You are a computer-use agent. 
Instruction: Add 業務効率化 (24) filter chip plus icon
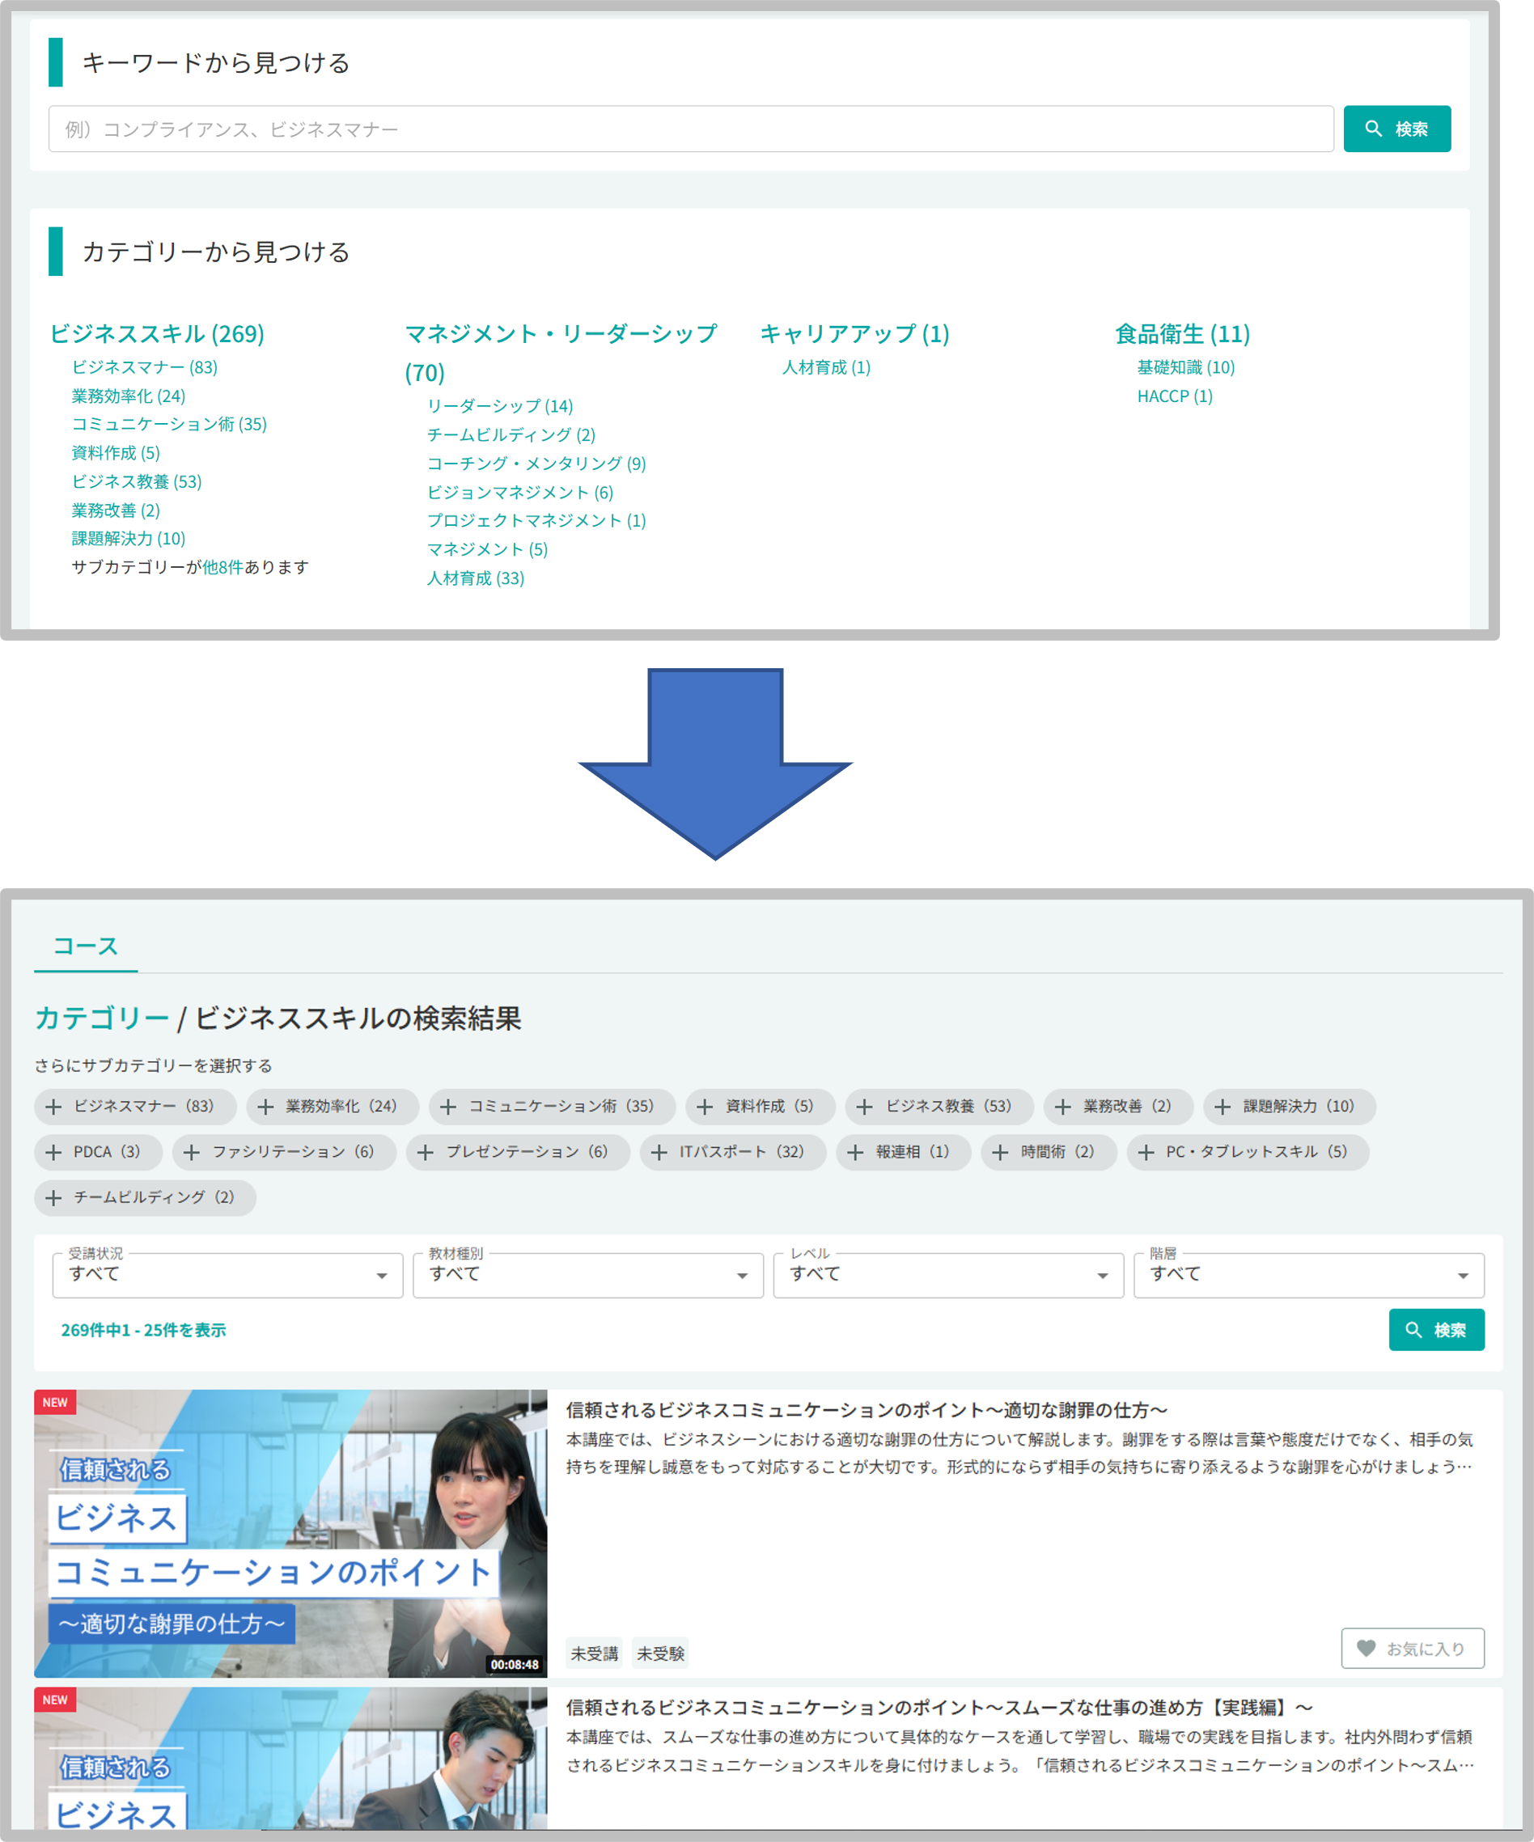tap(265, 1107)
